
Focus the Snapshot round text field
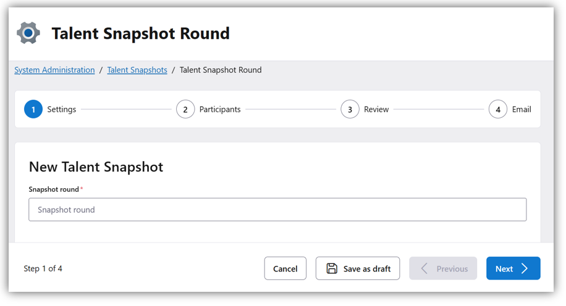tap(277, 210)
